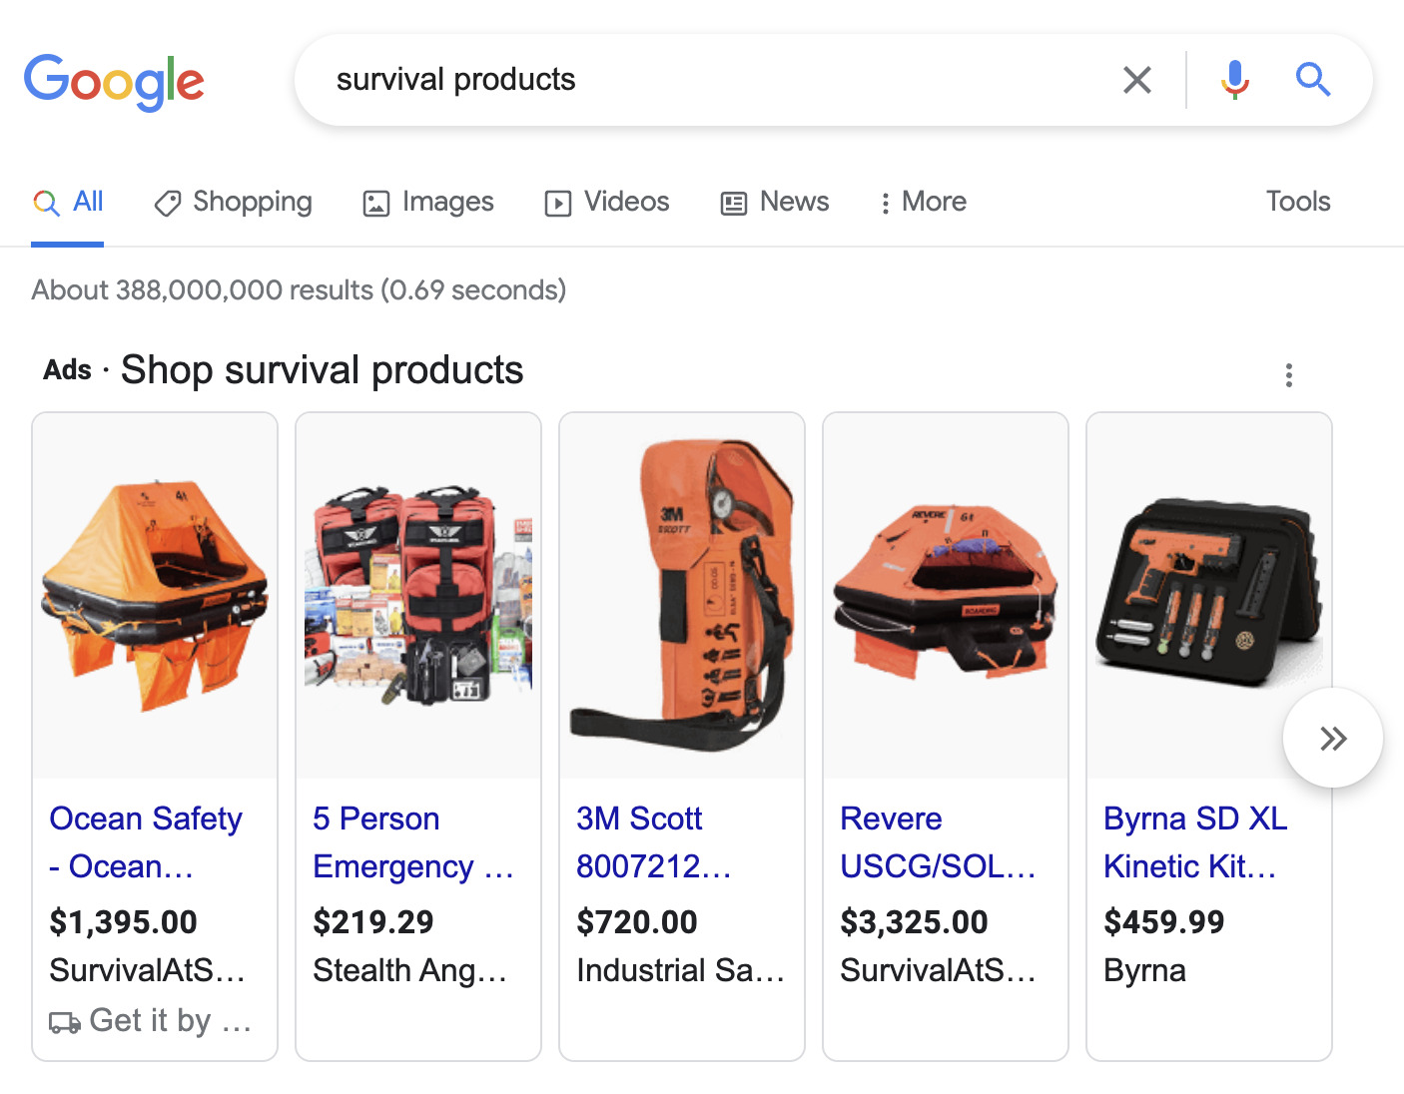
Task: Click the delivery truck icon under Ocean Safety ad
Action: click(64, 1020)
